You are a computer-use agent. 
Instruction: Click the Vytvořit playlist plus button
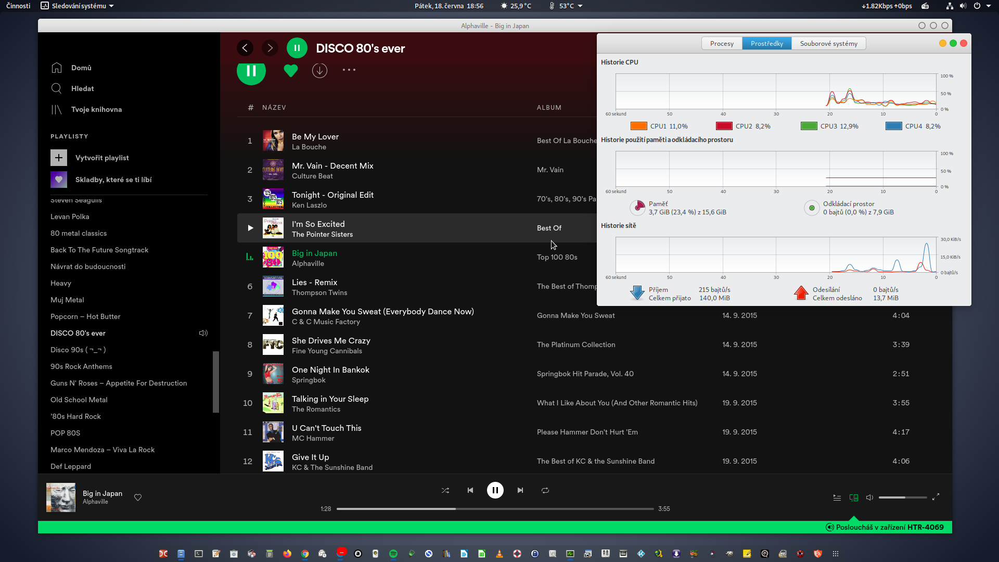tap(59, 158)
